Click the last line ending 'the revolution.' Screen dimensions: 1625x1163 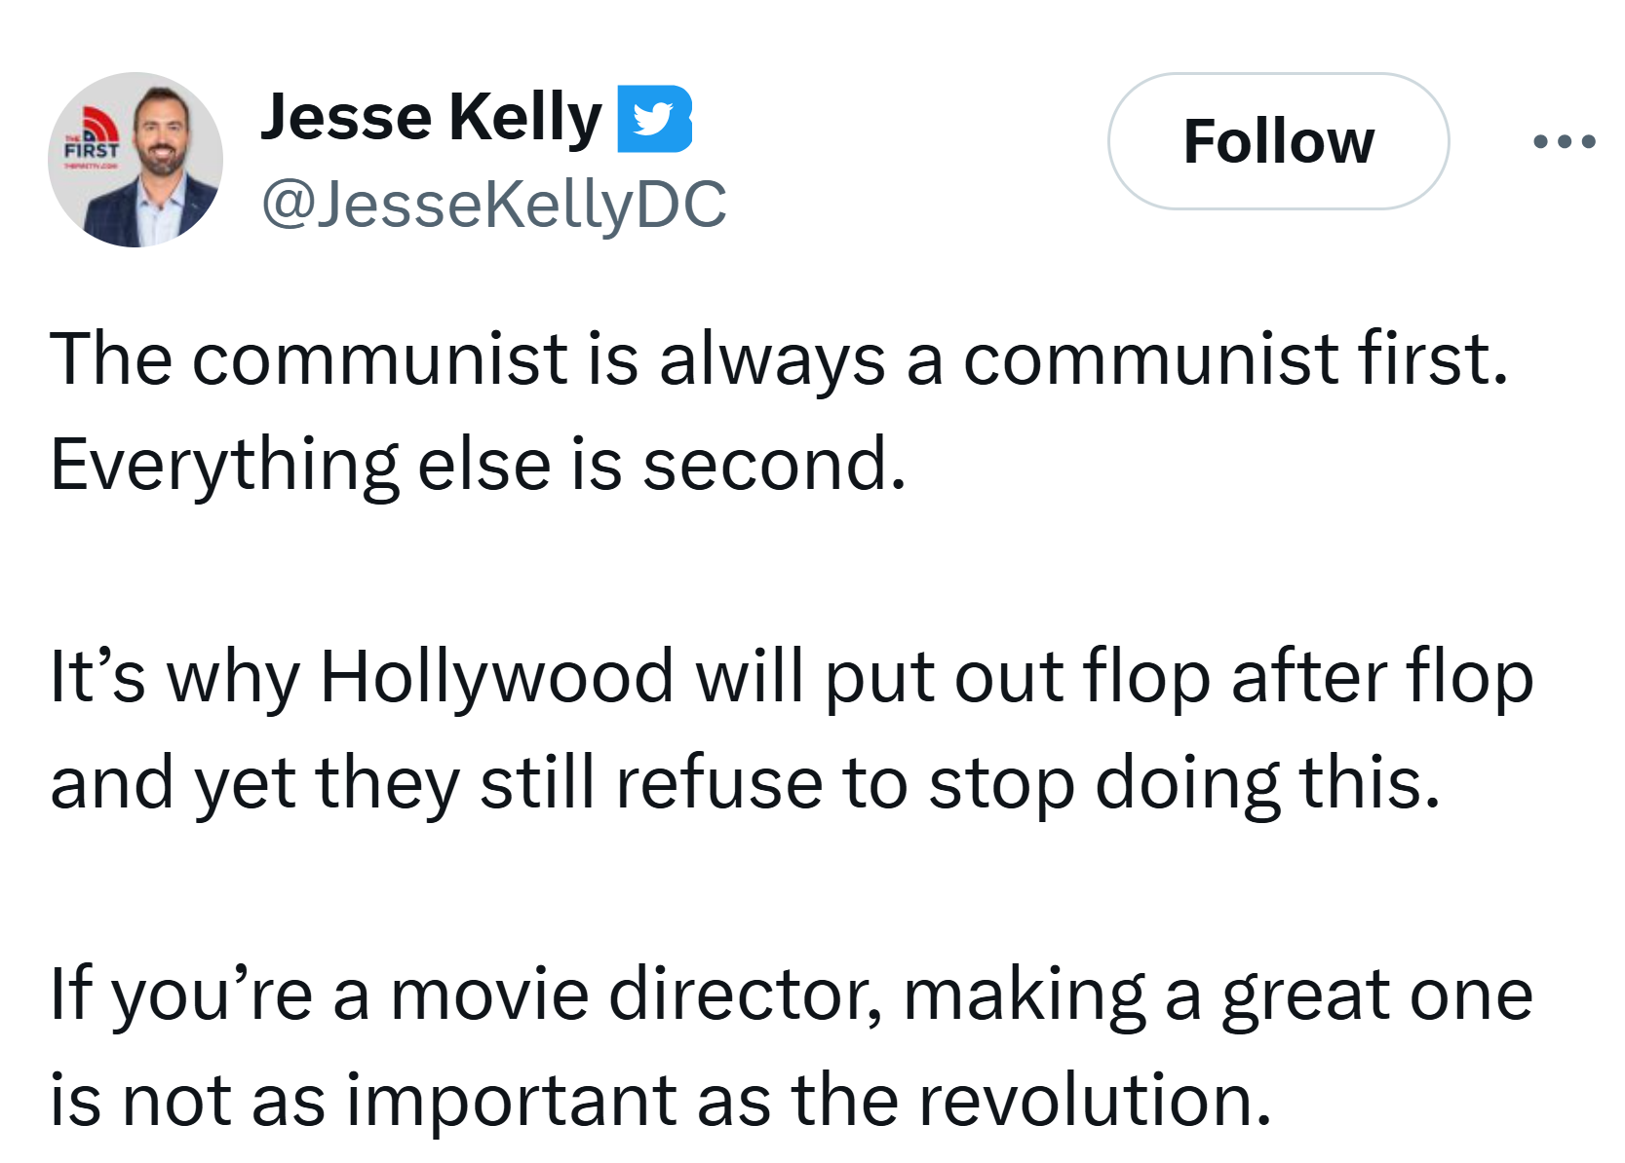click(661, 1101)
